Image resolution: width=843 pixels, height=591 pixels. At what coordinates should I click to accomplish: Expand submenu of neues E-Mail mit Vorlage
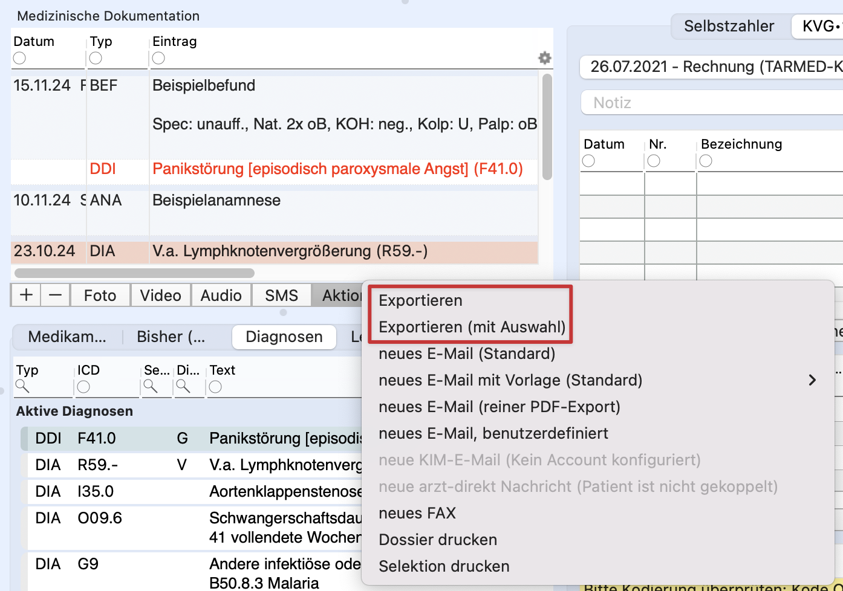812,380
